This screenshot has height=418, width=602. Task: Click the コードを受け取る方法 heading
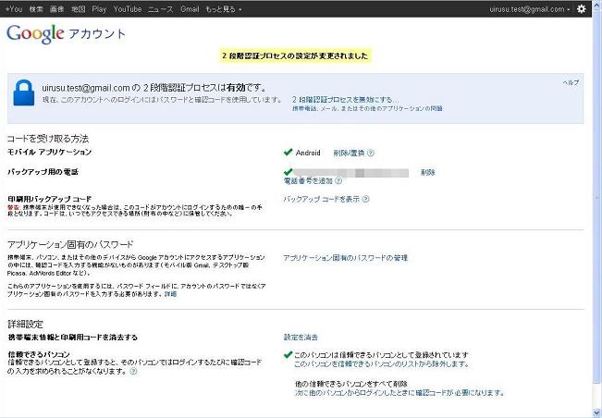tap(48, 139)
